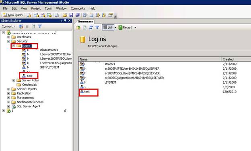Open the Properties Window icon
251x151 pixels.
(110, 15)
